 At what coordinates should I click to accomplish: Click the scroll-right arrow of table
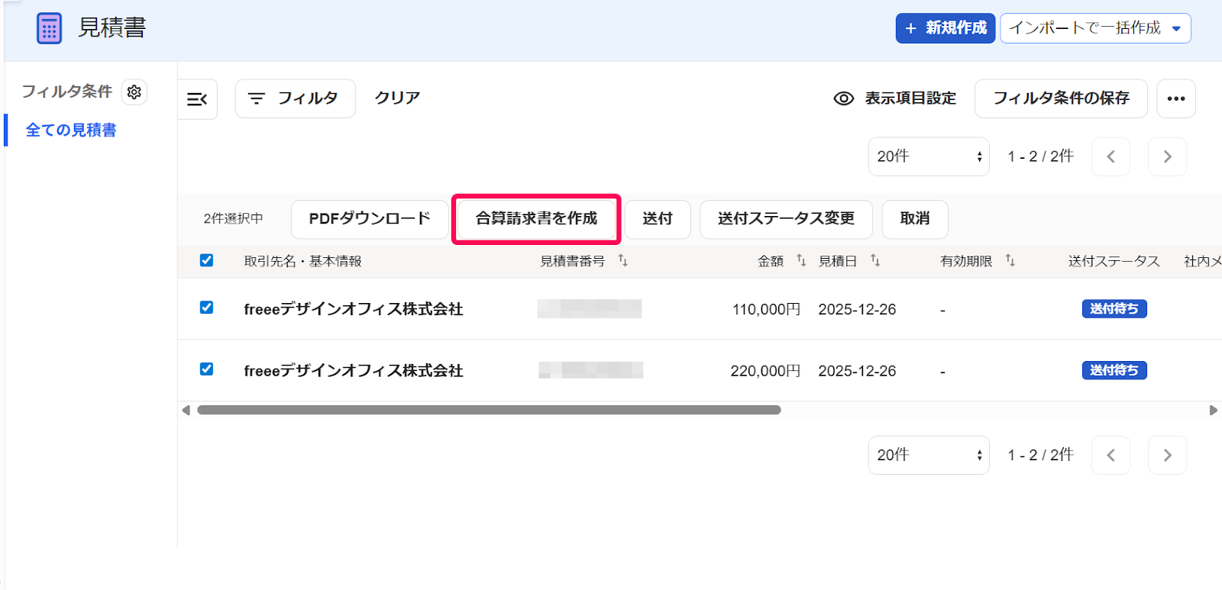pos(1213,410)
